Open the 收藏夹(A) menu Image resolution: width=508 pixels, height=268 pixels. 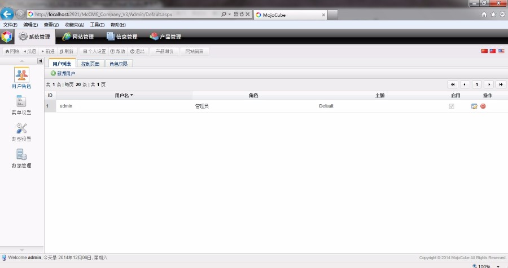(74, 25)
